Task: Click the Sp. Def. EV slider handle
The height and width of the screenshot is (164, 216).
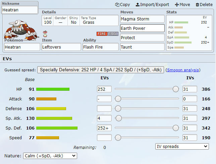Action: click(176, 128)
